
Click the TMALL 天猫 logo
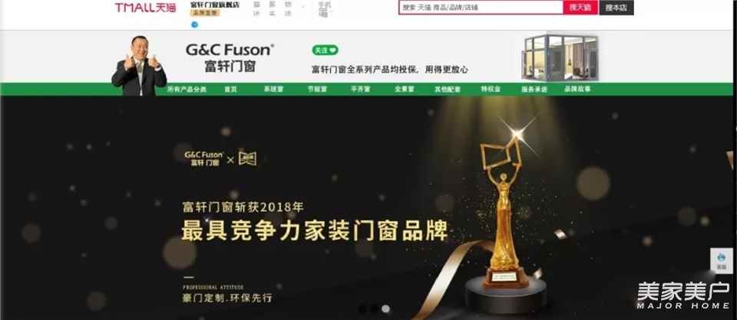145,8
